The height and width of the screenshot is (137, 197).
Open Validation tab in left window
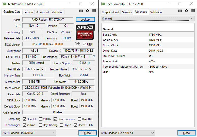(x=58, y=12)
